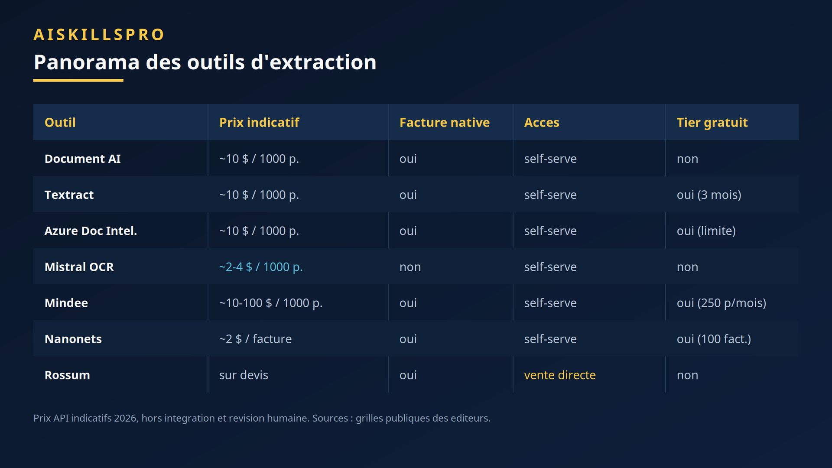Click Document AI free tier 'non'
832x468 pixels.
(x=687, y=159)
